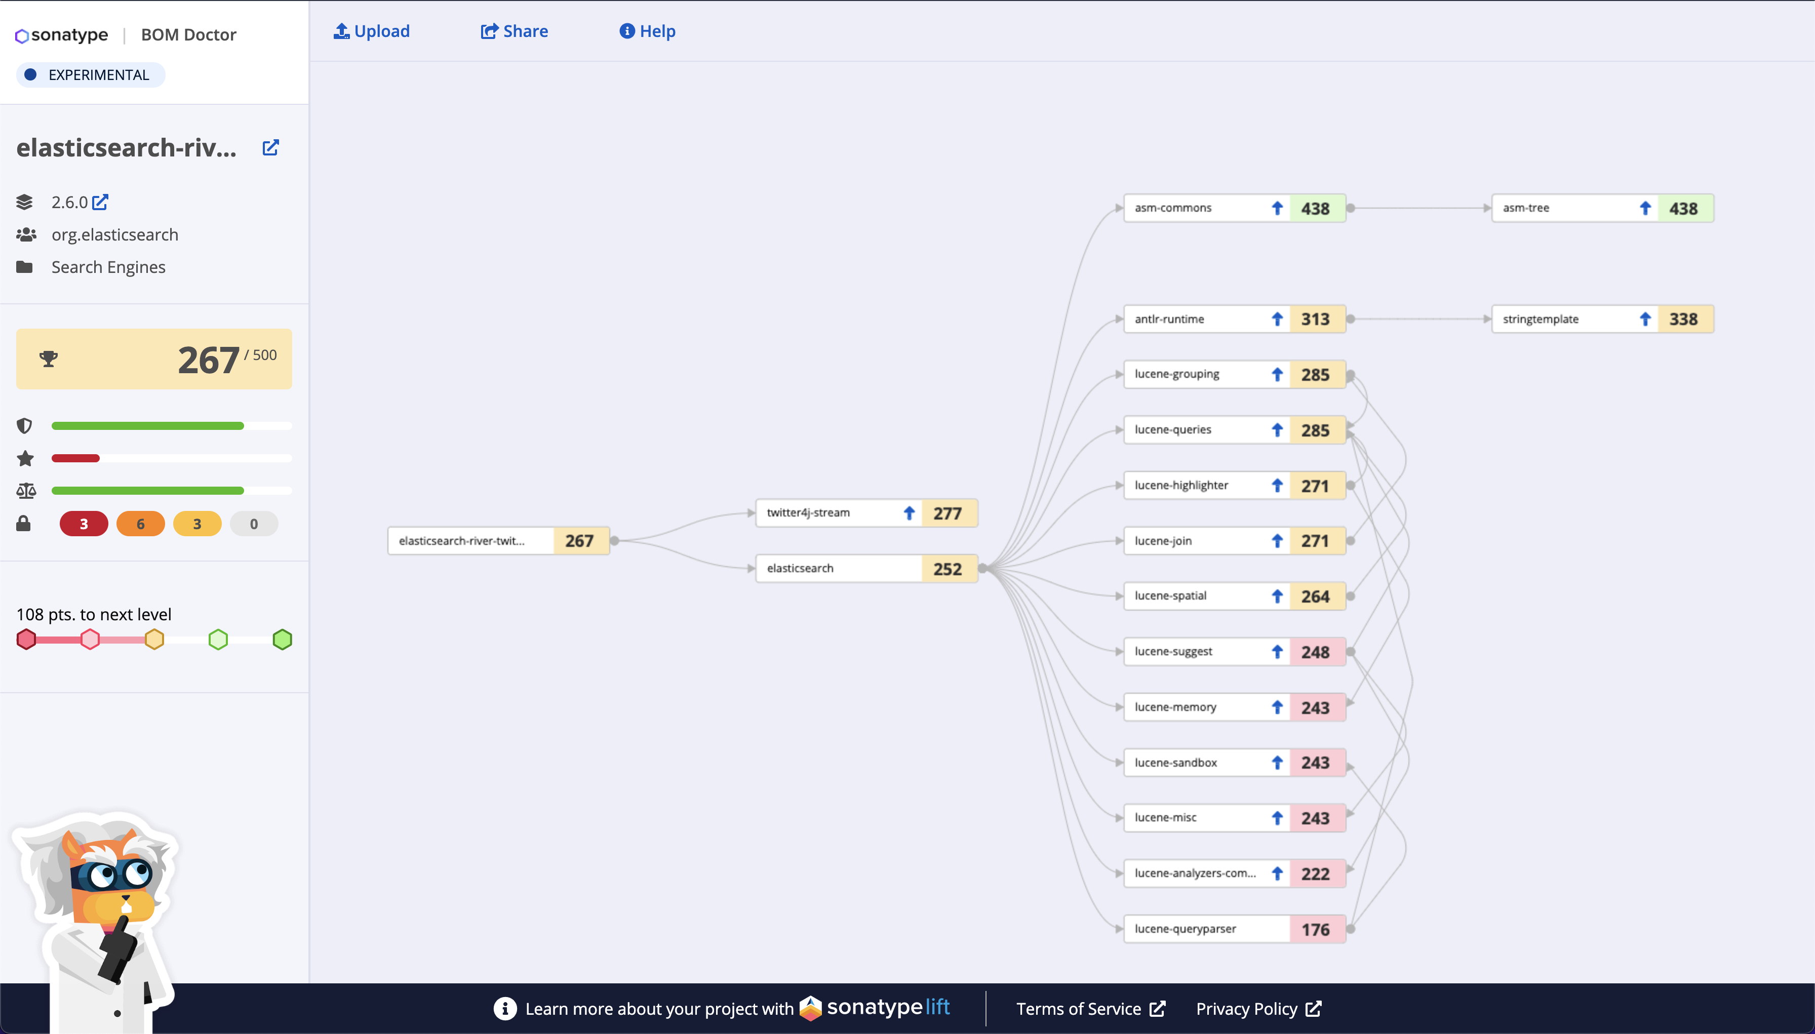Select the lucene-spatial node
This screenshot has width=1815, height=1034.
click(x=1234, y=596)
